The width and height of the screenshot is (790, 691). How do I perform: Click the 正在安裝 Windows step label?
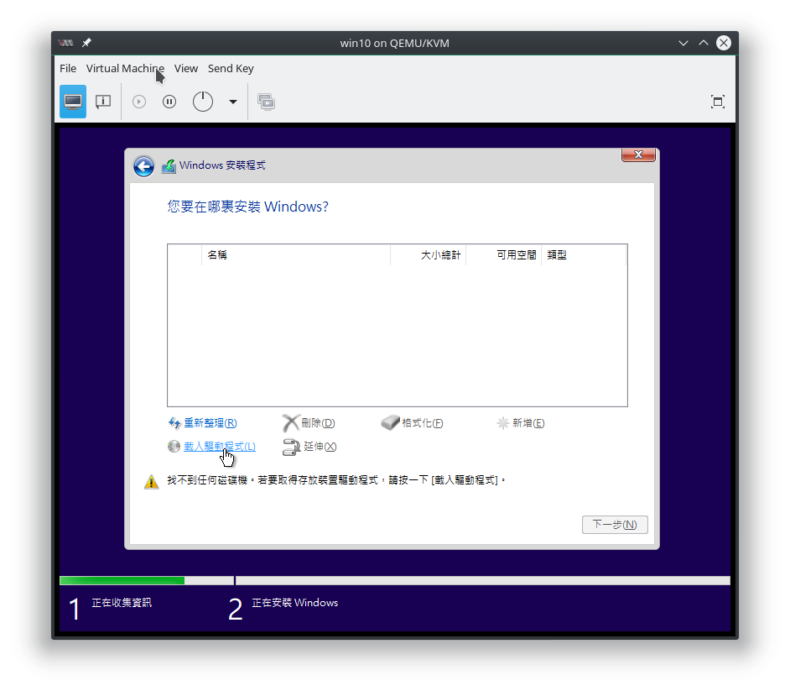[x=294, y=603]
